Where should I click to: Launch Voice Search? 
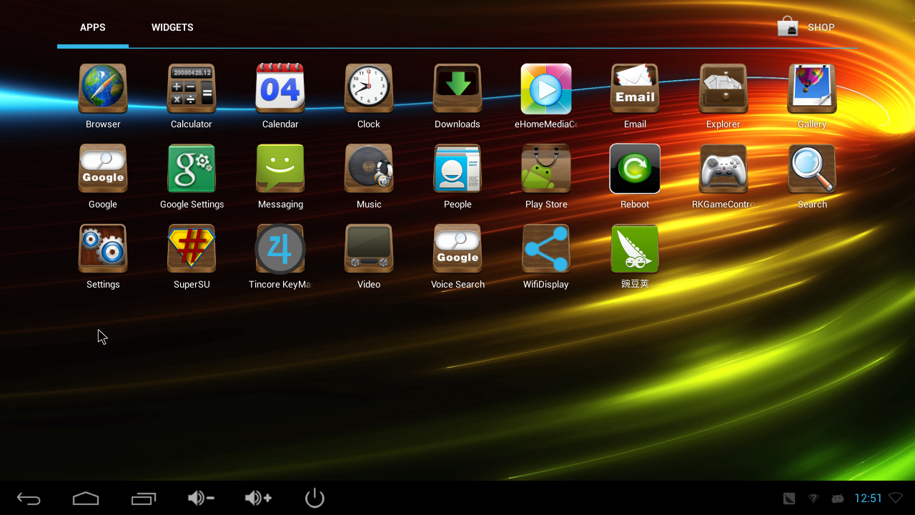pos(457,249)
